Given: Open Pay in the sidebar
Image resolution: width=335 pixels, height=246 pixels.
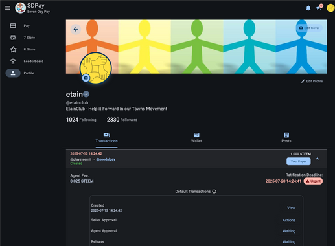Looking at the screenshot, I should click(27, 26).
